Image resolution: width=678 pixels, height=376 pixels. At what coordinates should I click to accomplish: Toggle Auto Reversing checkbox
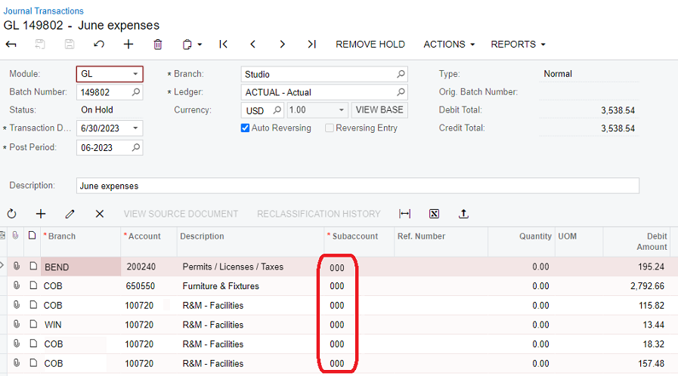pyautogui.click(x=245, y=128)
